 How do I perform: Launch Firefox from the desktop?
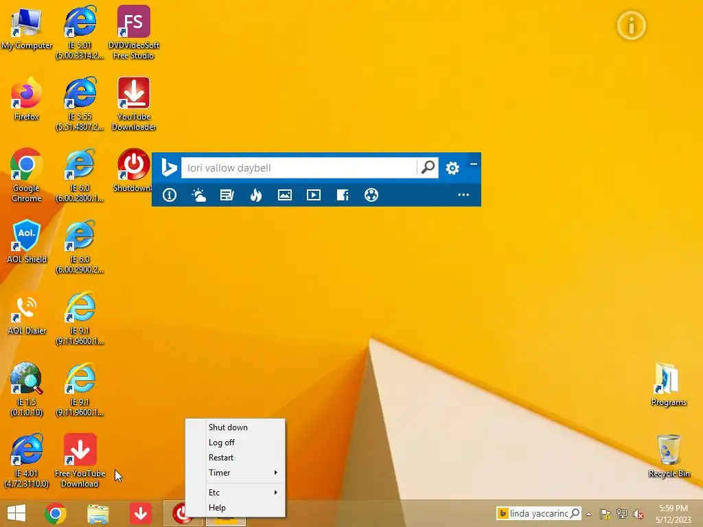[27, 99]
